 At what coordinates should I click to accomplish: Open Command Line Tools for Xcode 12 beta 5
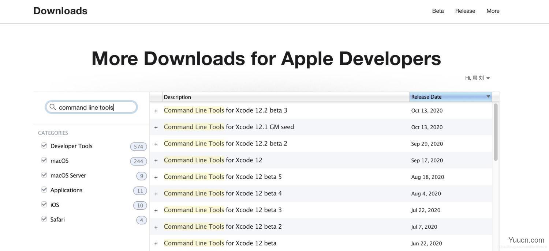click(x=223, y=177)
